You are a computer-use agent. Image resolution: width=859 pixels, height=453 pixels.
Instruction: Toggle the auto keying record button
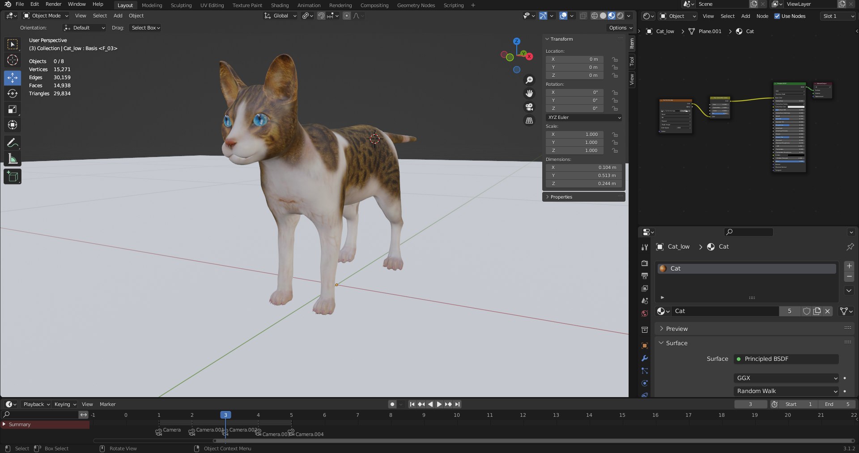(392, 404)
